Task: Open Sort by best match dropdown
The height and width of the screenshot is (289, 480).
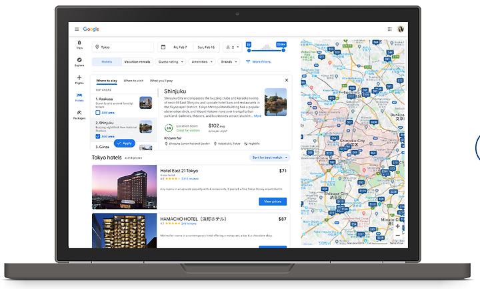Action: [x=269, y=158]
